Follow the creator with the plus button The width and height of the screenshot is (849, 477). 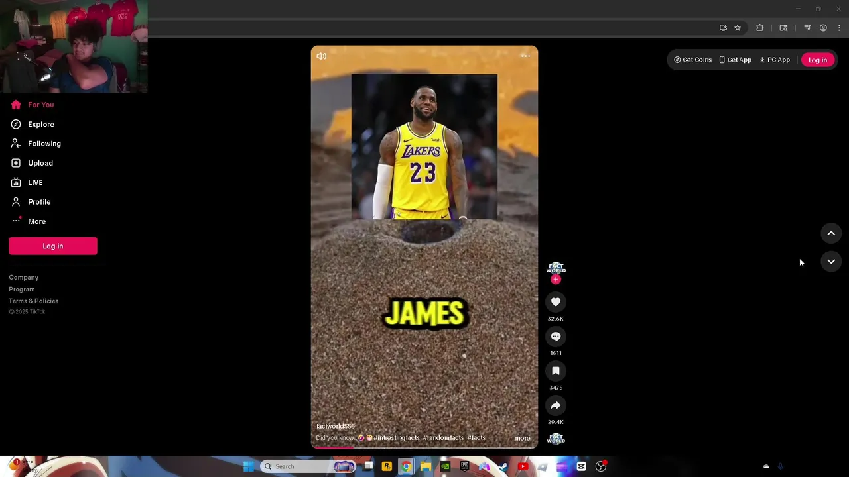(556, 280)
